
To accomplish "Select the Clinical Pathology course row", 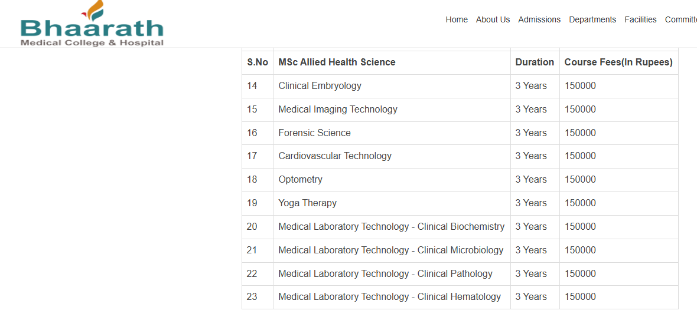I will click(x=385, y=273).
